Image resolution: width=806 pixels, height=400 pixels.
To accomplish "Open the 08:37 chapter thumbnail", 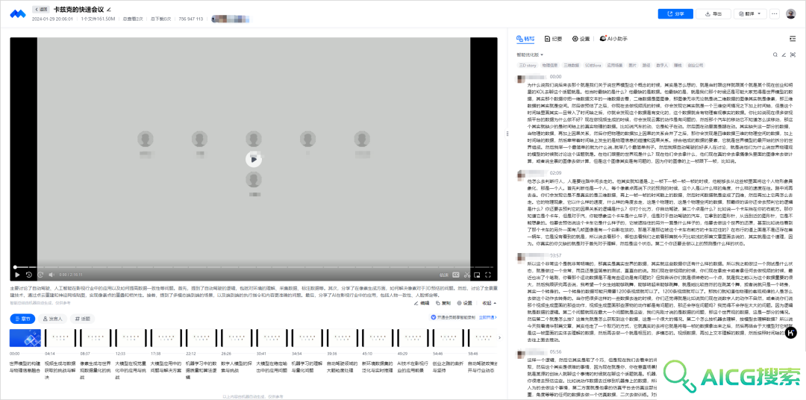I will [x=96, y=338].
